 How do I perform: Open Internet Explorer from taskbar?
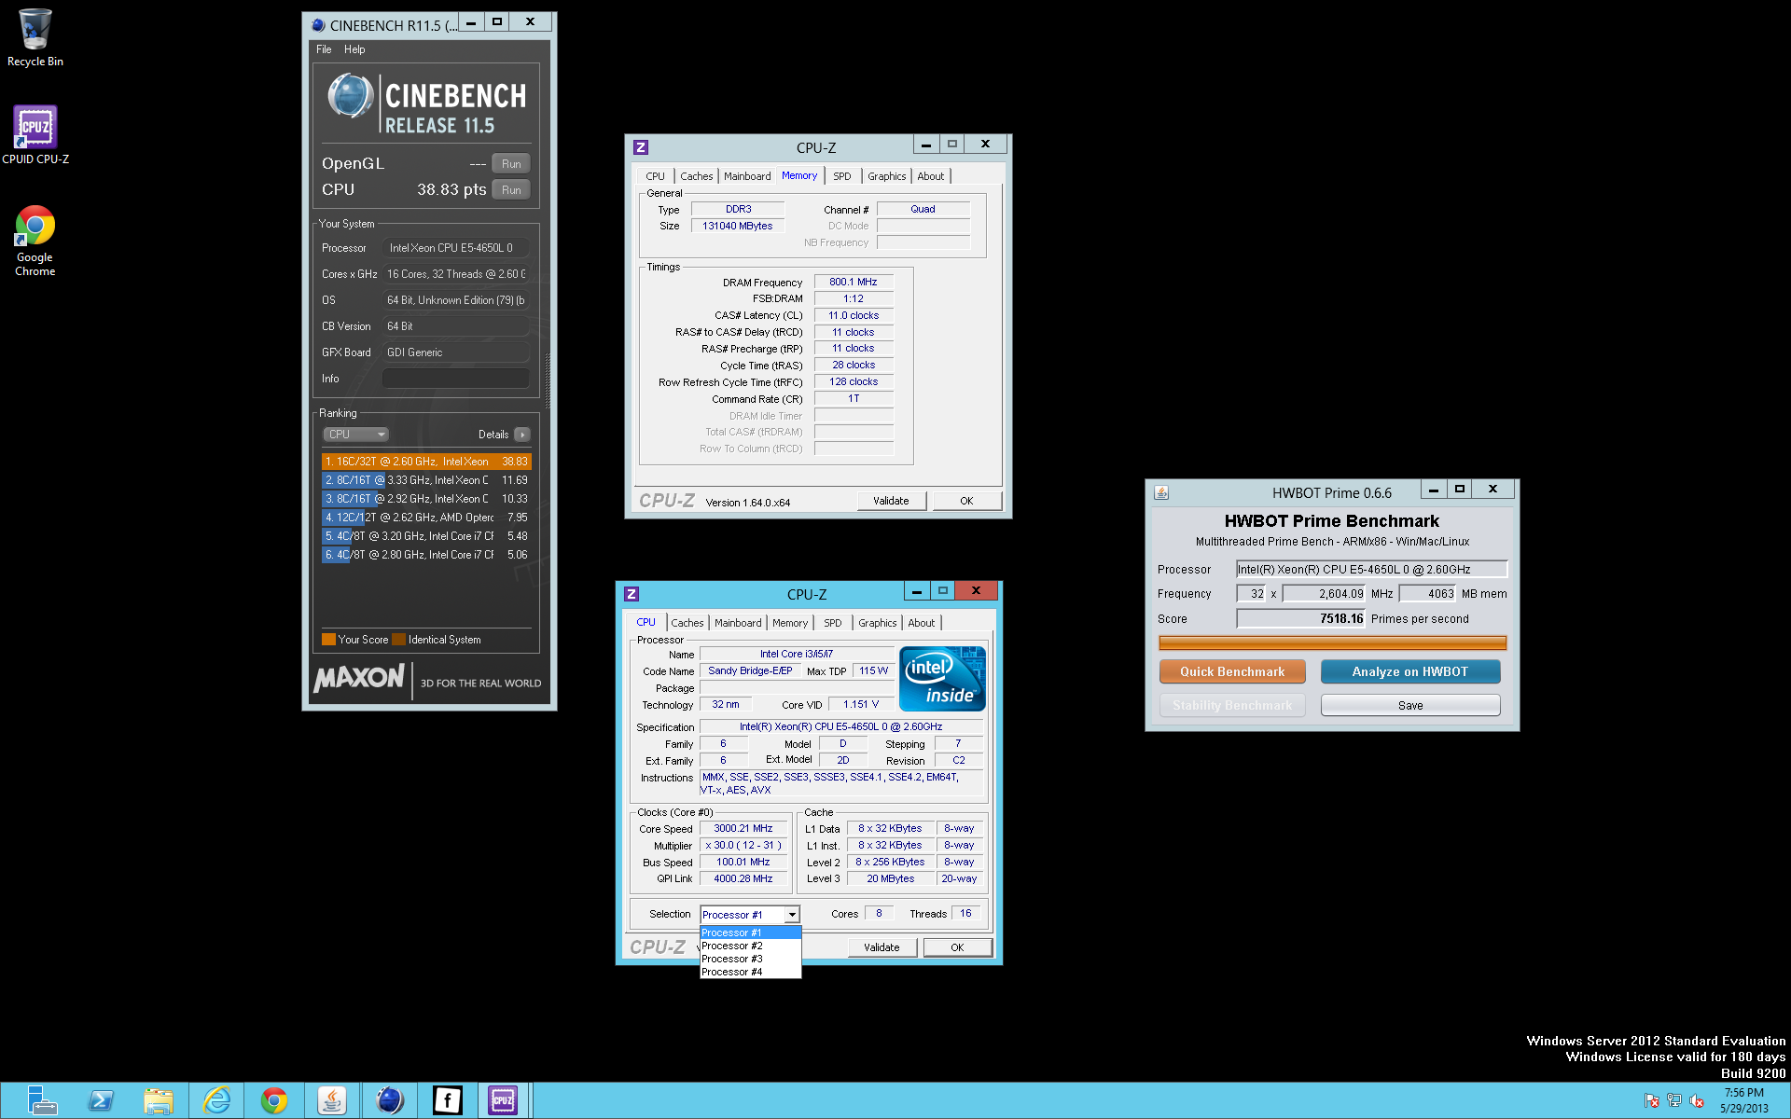tap(216, 1100)
